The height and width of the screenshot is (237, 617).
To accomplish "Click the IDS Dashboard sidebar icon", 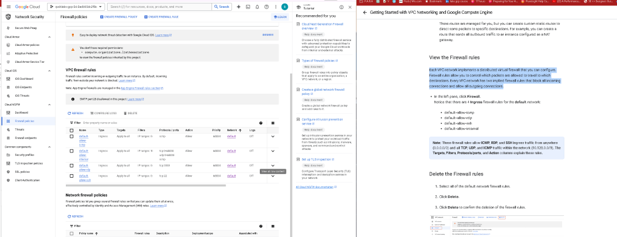I will (x=8, y=79).
